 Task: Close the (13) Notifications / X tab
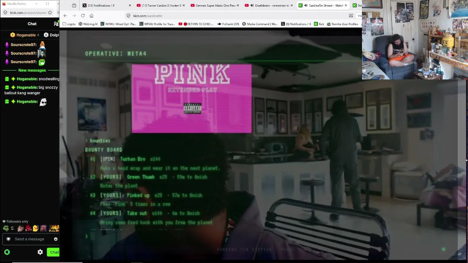pos(129,5)
